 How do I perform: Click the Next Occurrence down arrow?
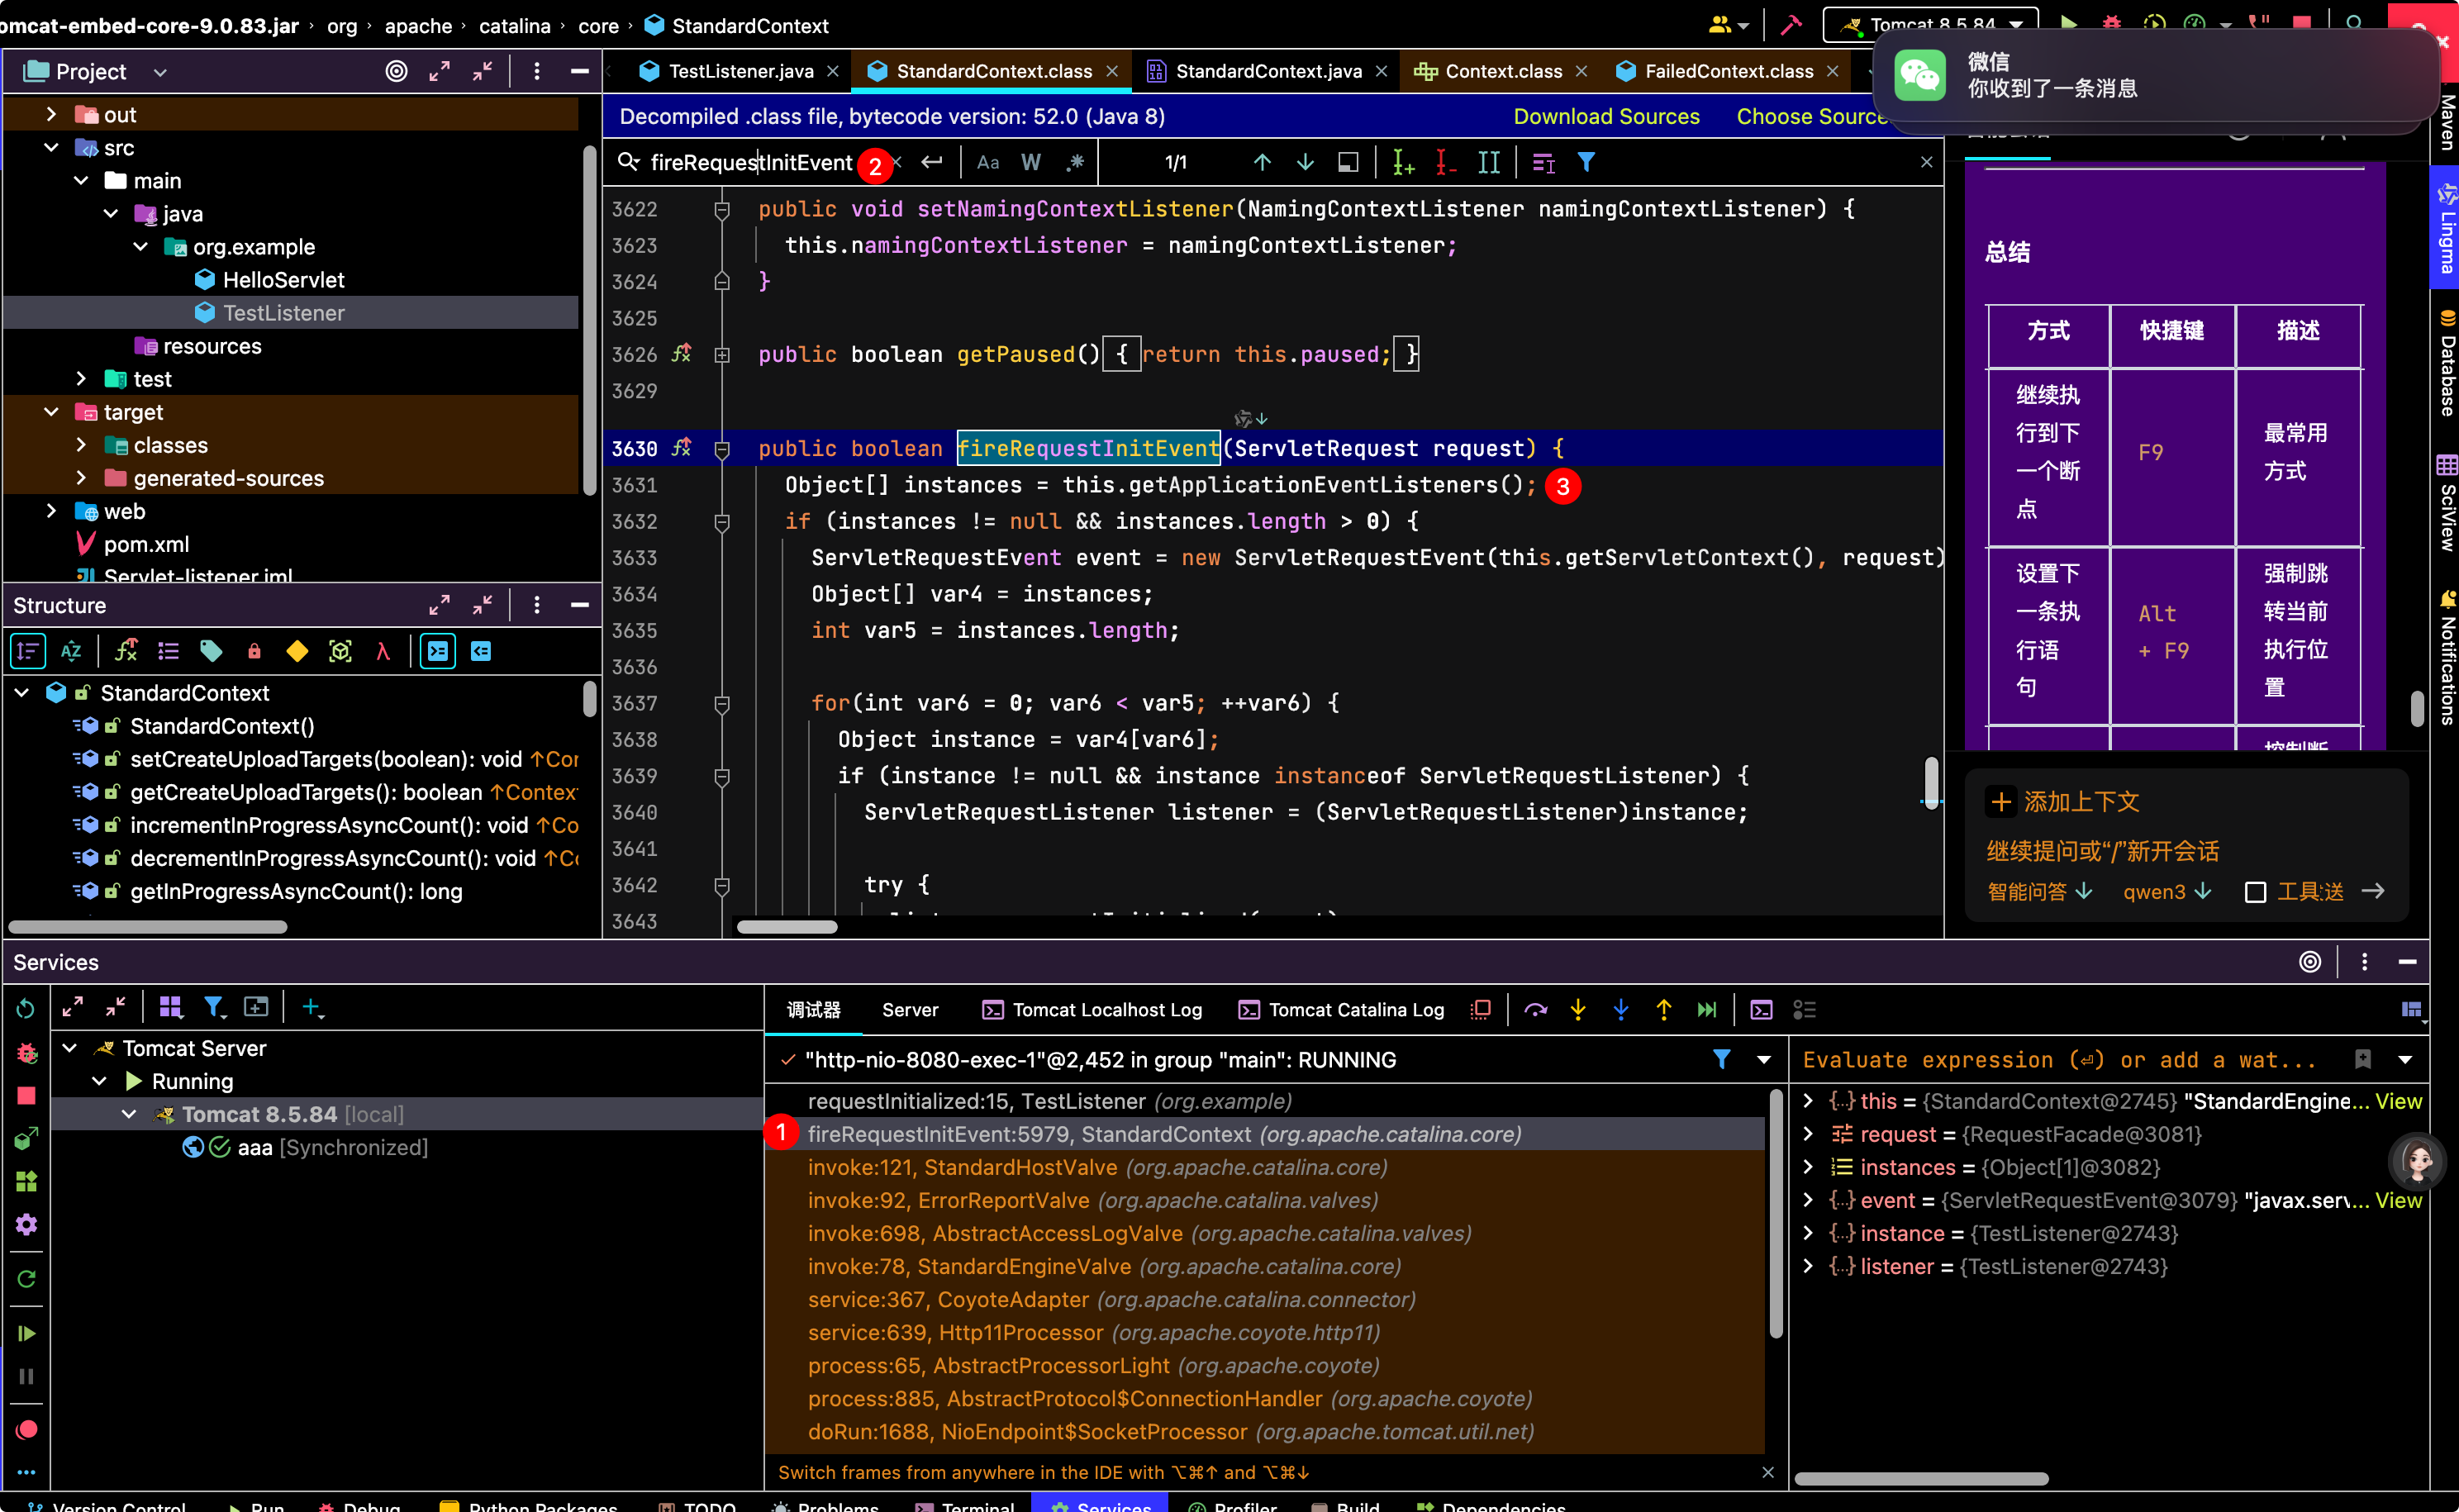(x=1305, y=162)
